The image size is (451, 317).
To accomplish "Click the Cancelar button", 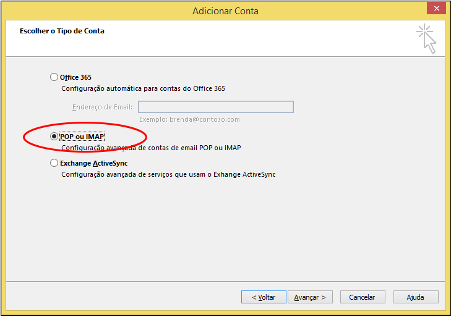I will coord(363,297).
